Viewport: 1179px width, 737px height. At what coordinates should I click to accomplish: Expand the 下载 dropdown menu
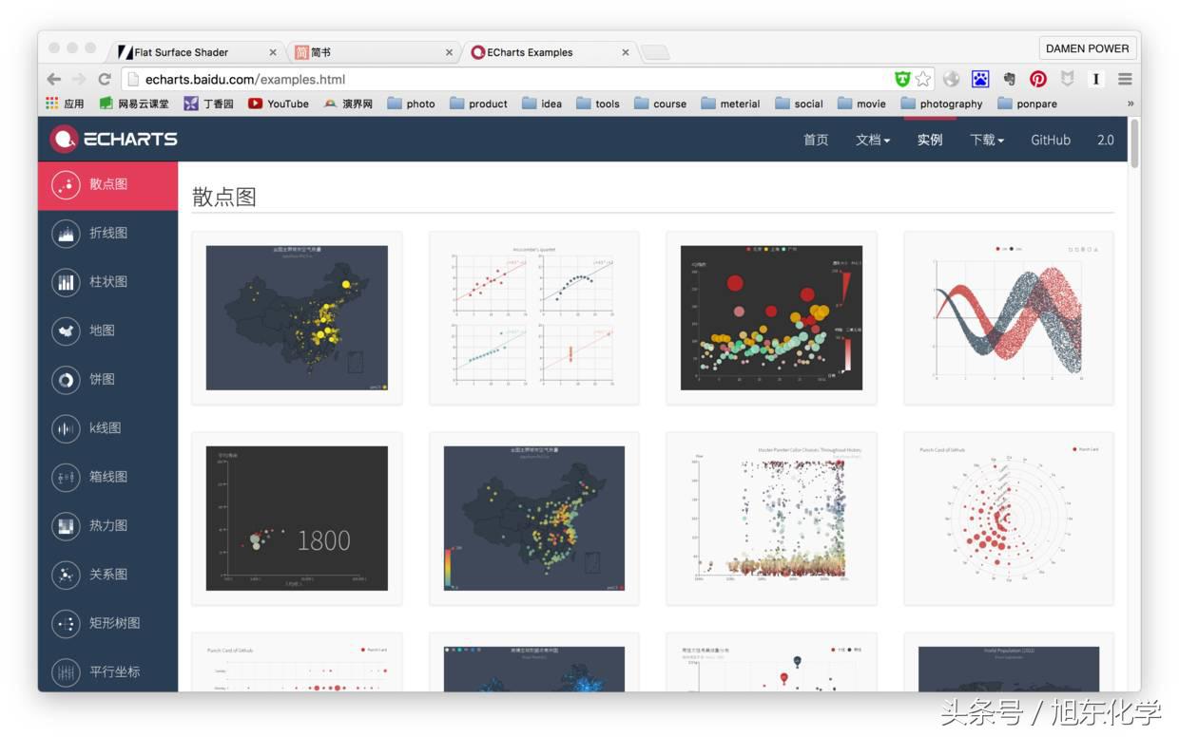coord(987,140)
